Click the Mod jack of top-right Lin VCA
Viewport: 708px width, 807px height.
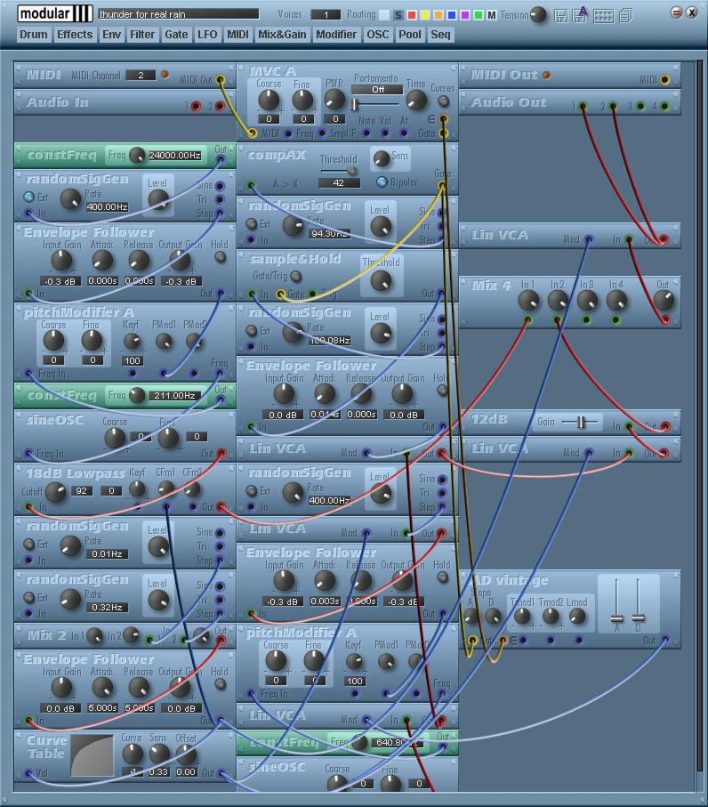pos(589,239)
